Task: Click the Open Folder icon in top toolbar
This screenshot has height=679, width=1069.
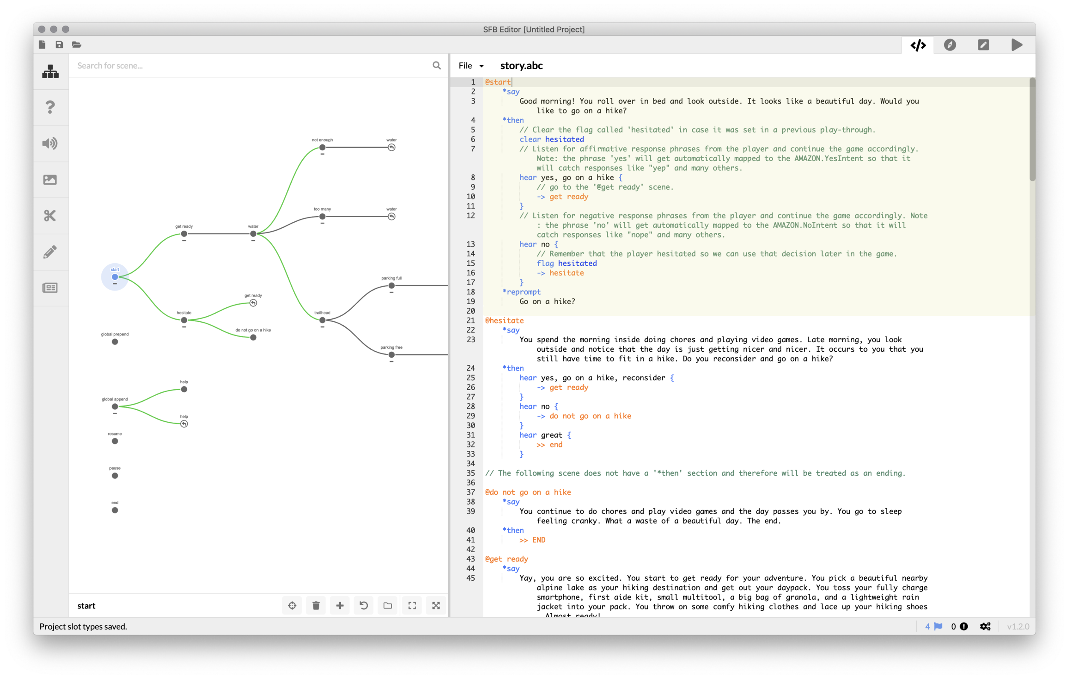Action: click(77, 44)
